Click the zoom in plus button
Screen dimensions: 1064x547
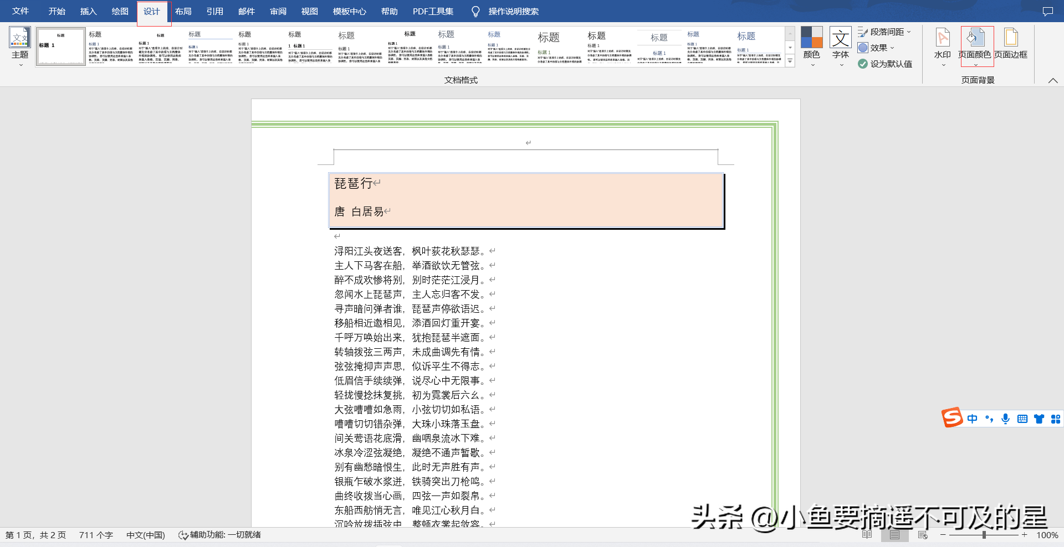coord(1025,535)
